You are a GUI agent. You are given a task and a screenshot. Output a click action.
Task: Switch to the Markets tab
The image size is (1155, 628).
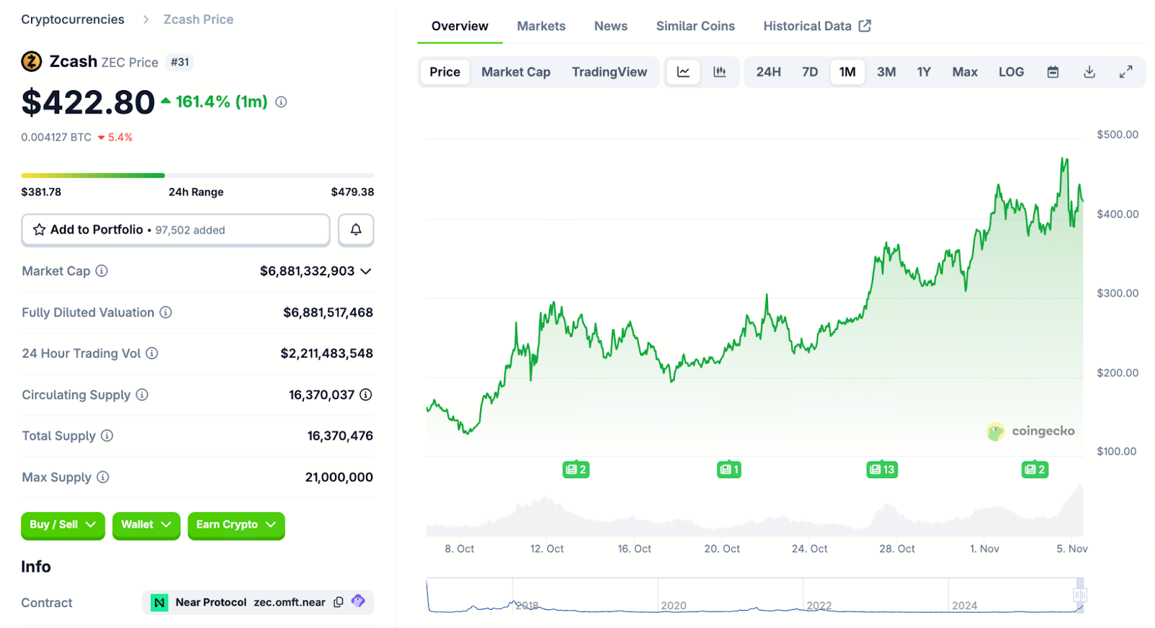tap(541, 26)
